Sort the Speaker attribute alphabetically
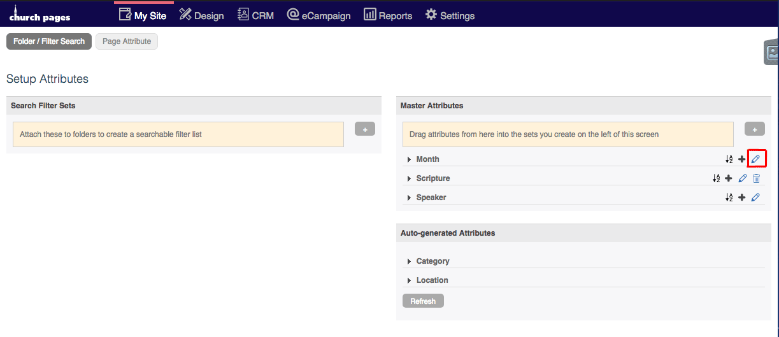Viewport: 779px width, 337px height. click(729, 197)
